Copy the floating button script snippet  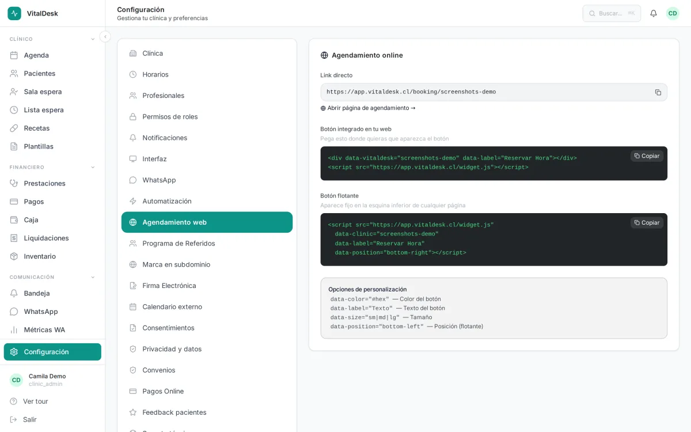pos(647,223)
